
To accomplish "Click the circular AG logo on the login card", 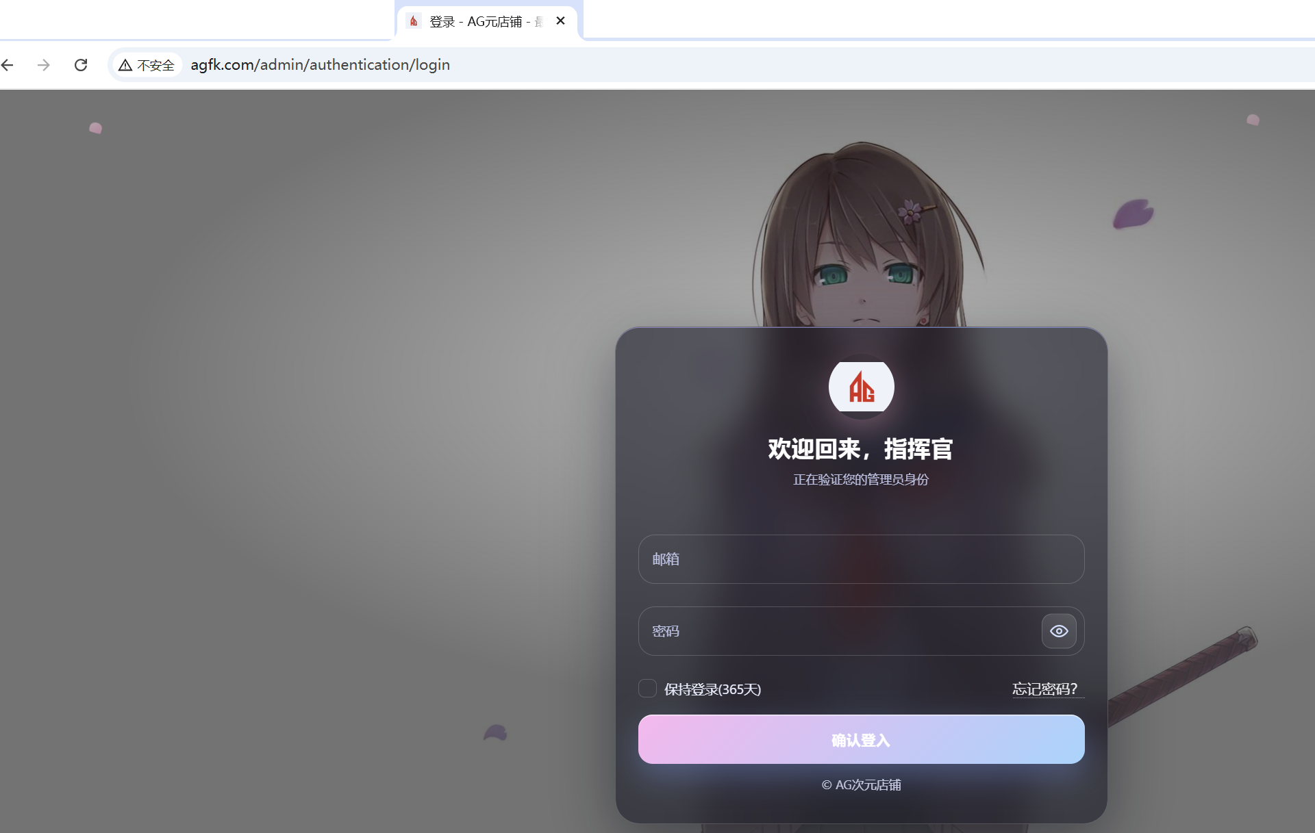I will [861, 387].
